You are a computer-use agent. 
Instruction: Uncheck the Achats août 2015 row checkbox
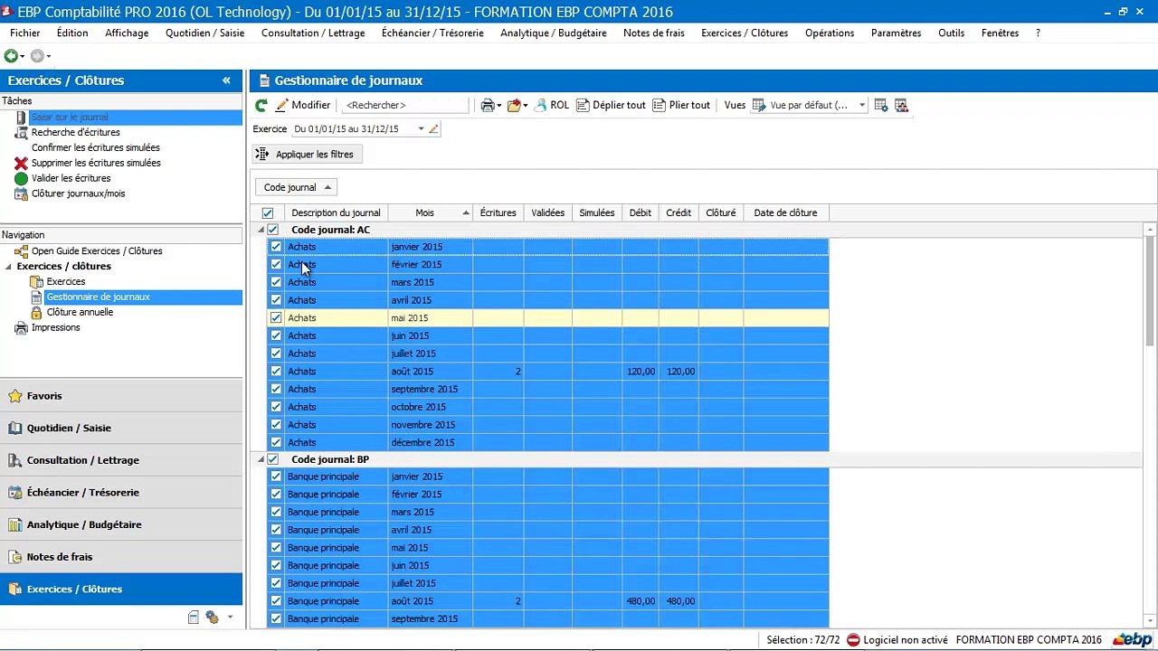click(276, 372)
